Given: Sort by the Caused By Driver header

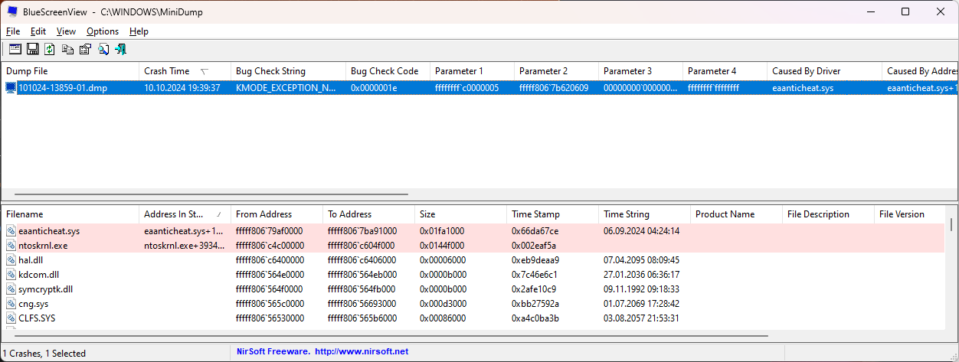Looking at the screenshot, I should pyautogui.click(x=825, y=71).
